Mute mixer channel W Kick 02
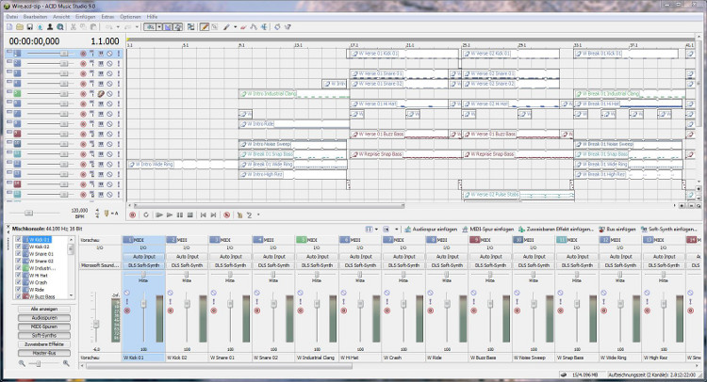 tap(170, 293)
